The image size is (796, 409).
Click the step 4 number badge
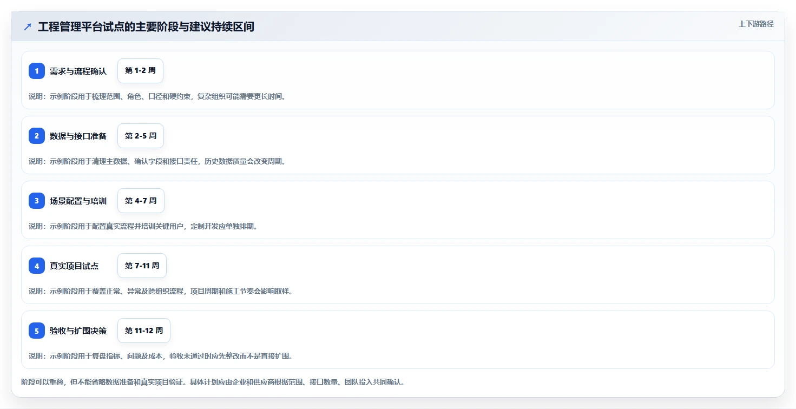click(37, 266)
